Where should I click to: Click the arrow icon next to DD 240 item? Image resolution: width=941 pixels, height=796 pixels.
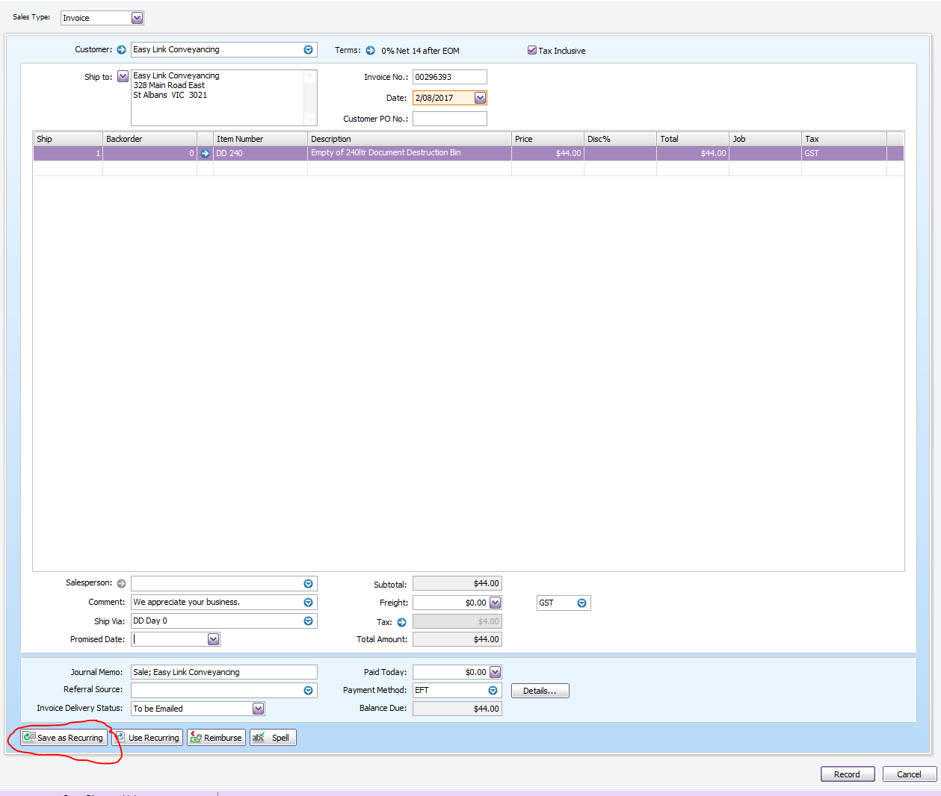tap(205, 153)
